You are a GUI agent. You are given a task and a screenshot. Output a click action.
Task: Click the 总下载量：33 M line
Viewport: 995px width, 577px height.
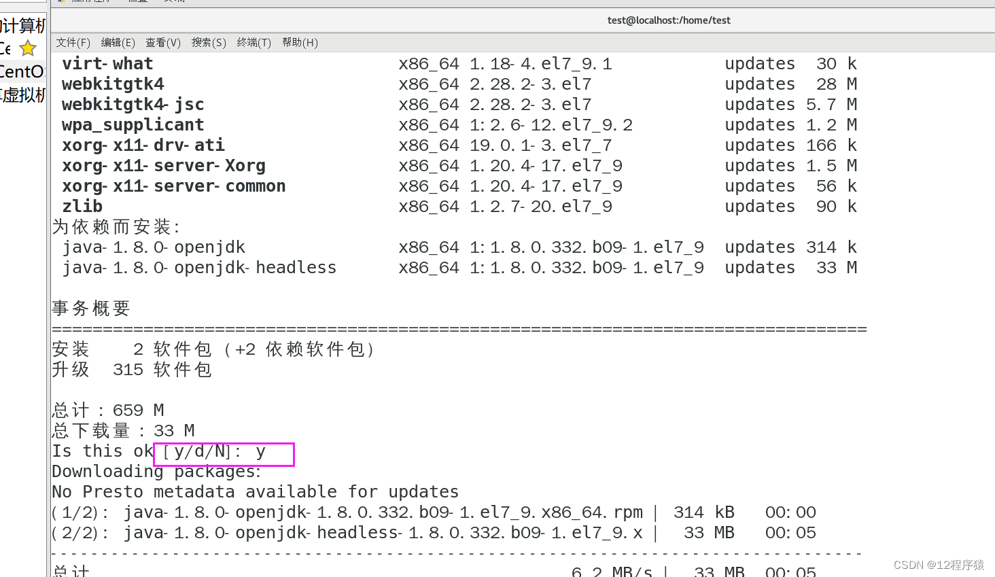[x=123, y=431]
